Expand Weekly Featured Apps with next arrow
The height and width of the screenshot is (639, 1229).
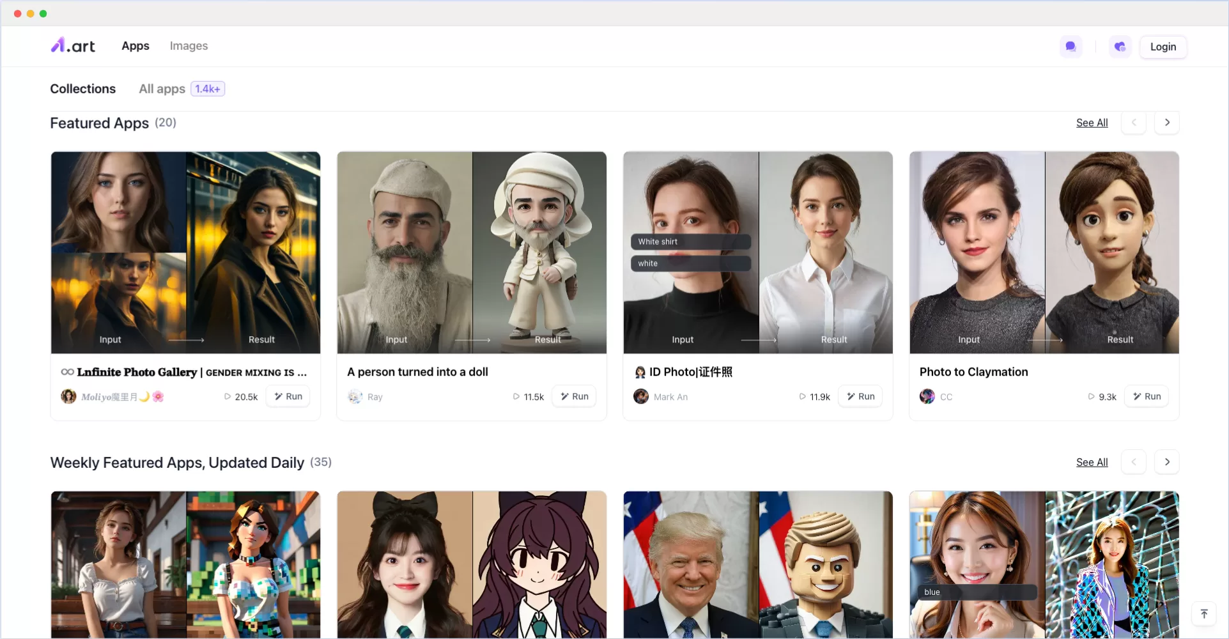coord(1167,462)
